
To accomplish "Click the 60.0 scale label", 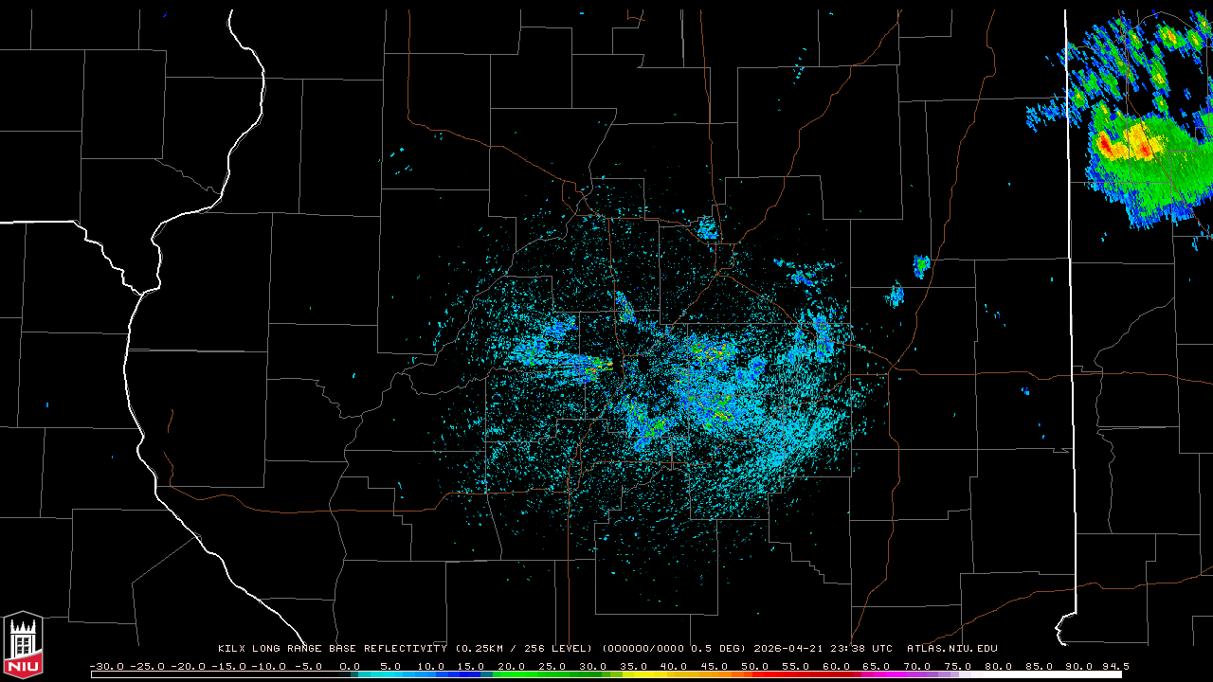I will point(839,666).
